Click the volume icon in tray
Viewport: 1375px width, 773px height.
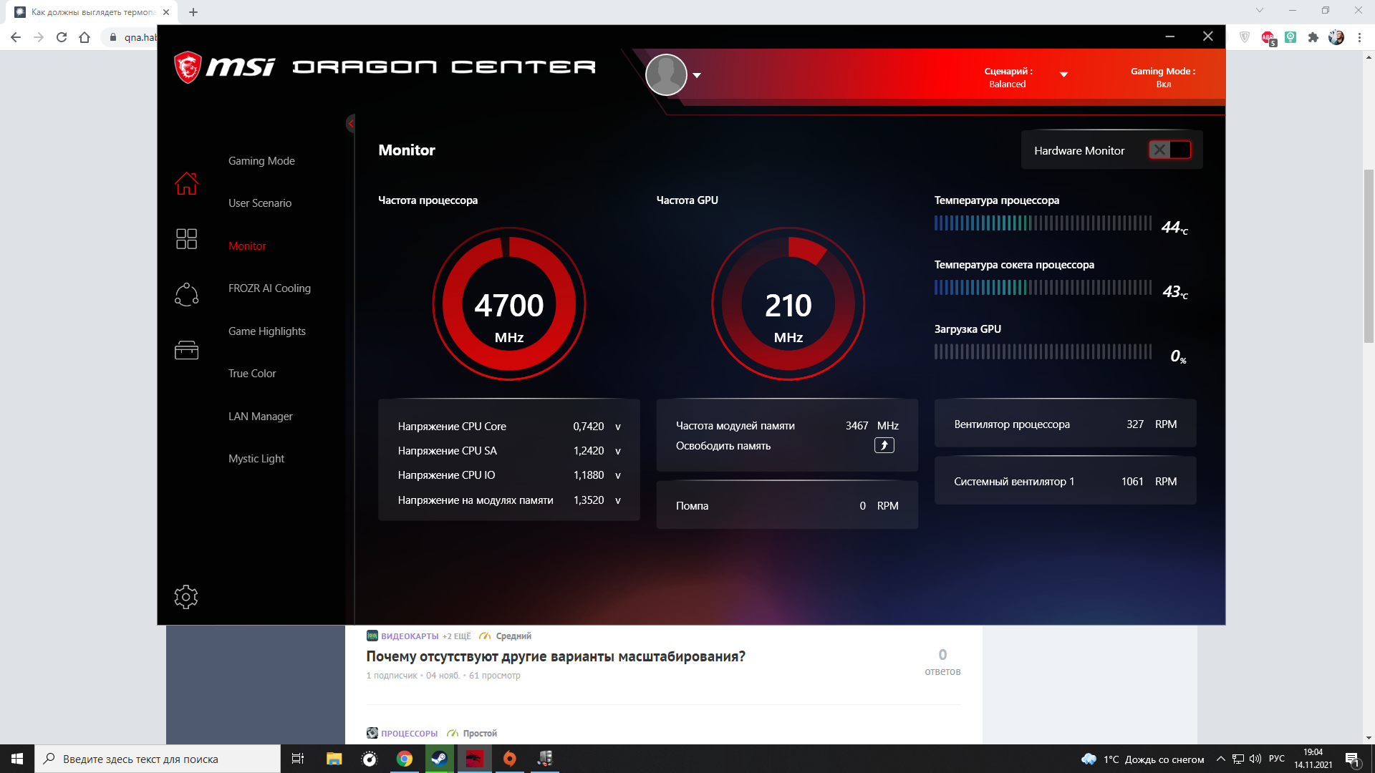click(1255, 759)
